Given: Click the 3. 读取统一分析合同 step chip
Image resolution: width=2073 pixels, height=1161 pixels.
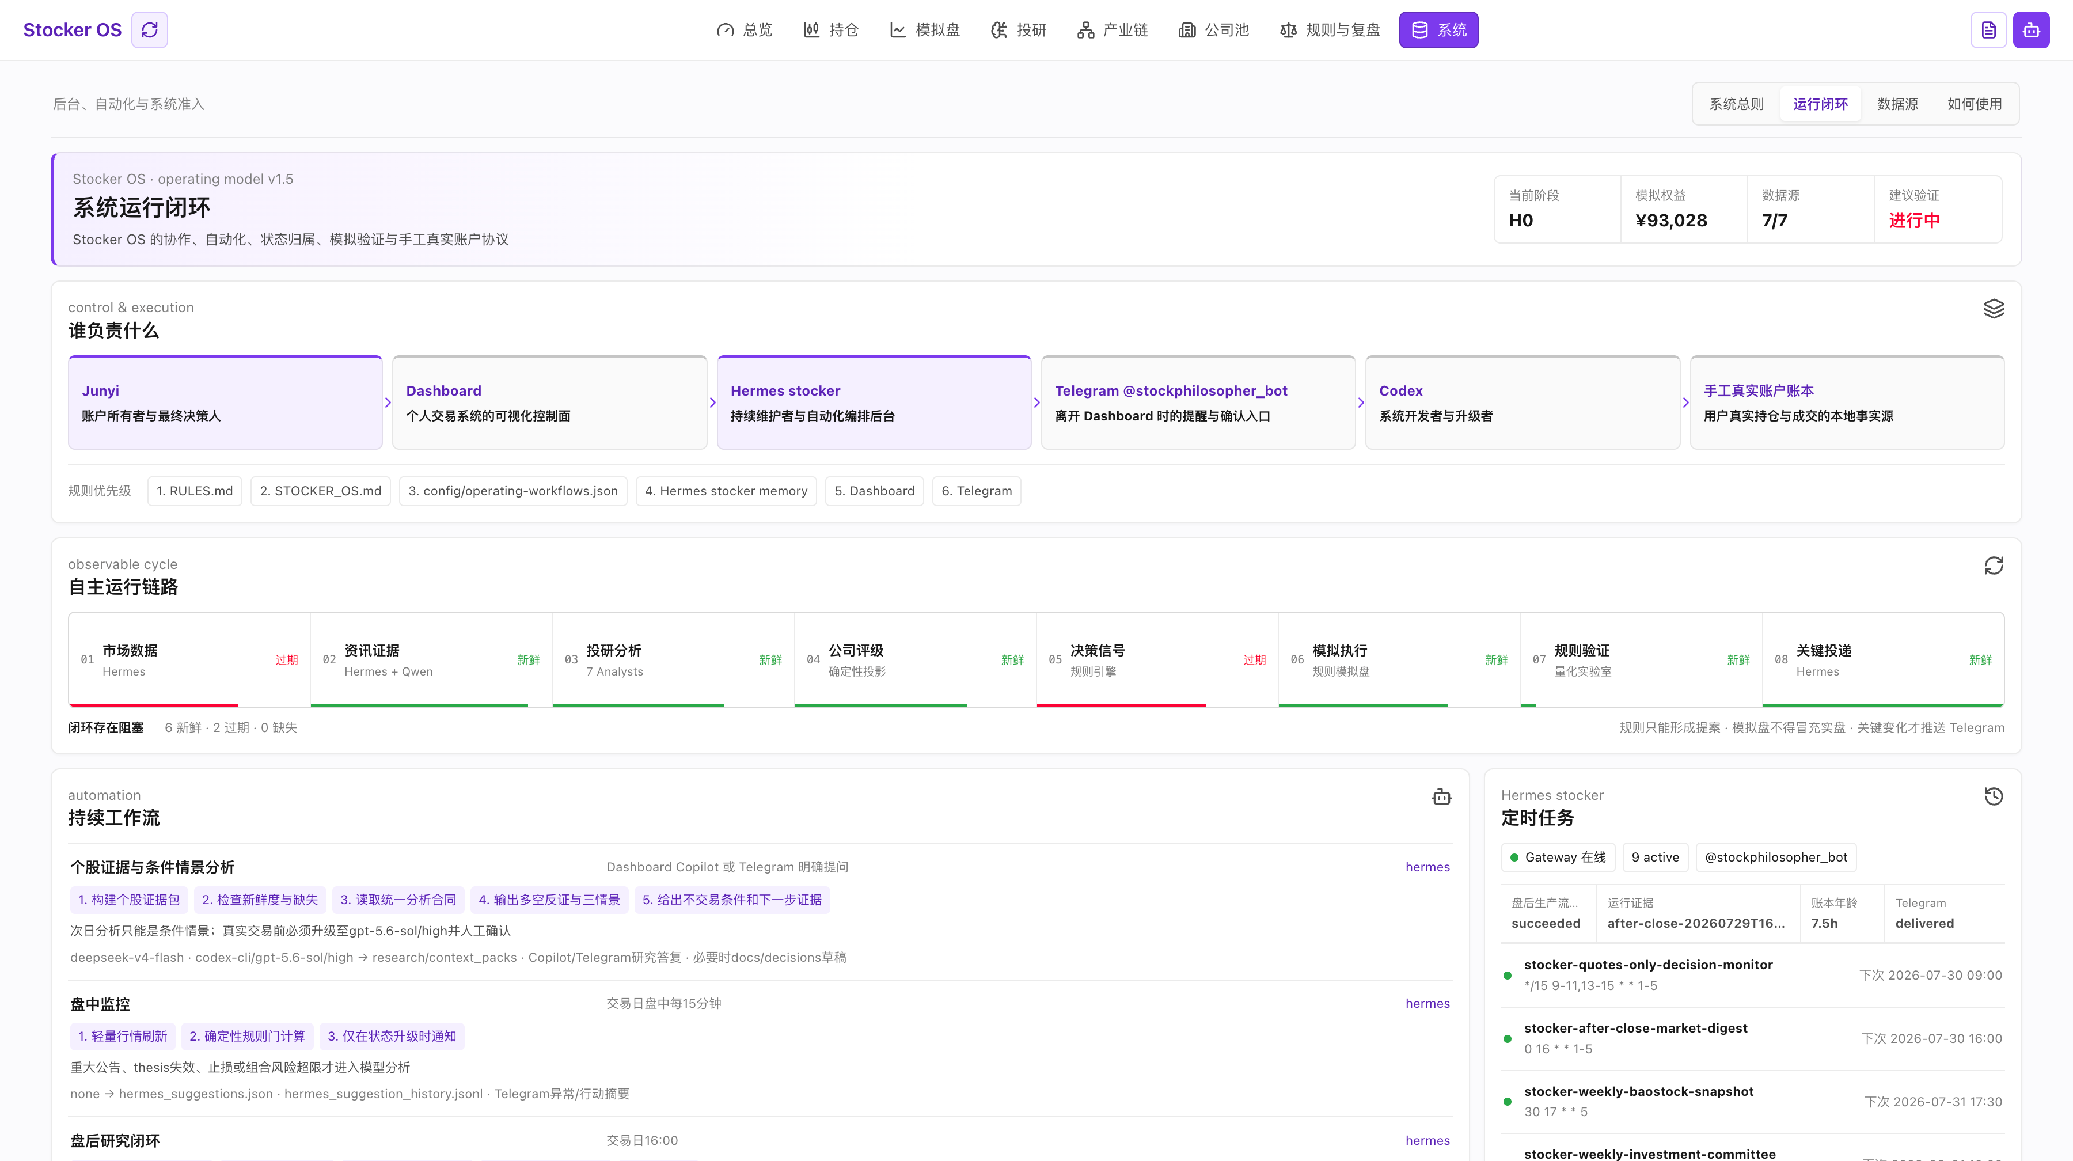Looking at the screenshot, I should point(398,900).
